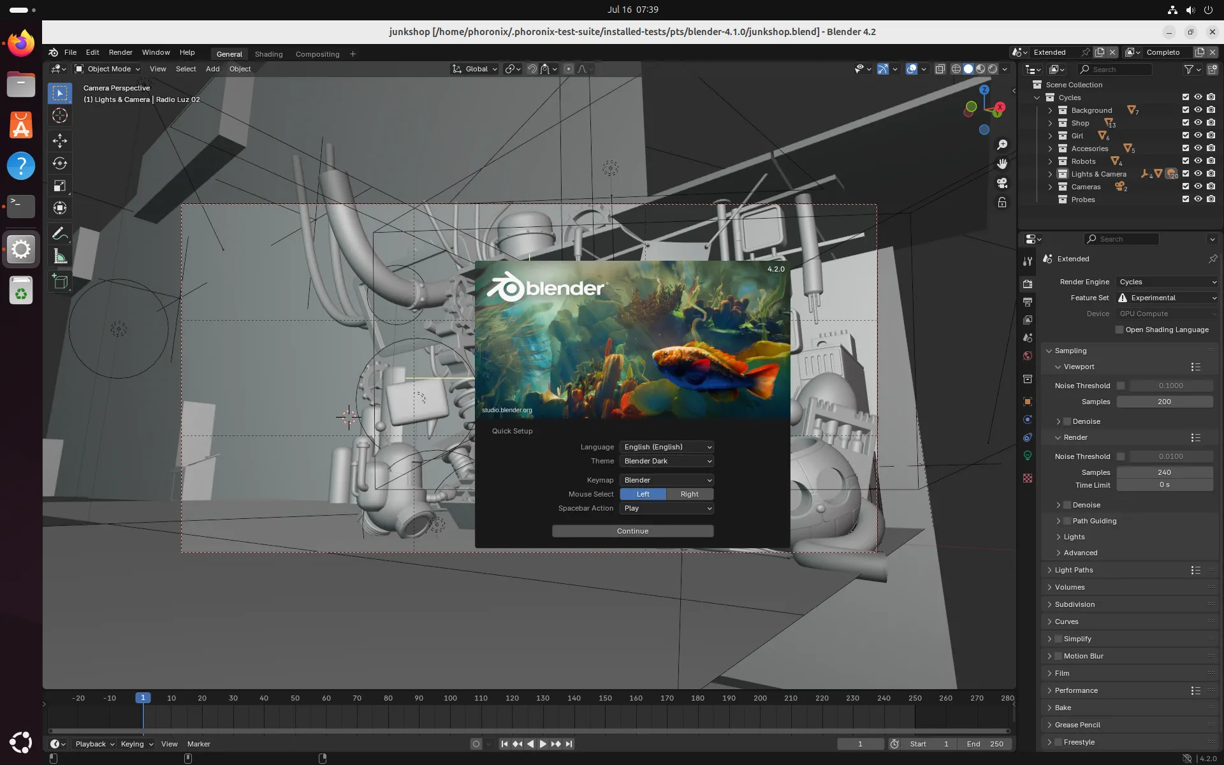Open the Keymap dropdown

(667, 480)
